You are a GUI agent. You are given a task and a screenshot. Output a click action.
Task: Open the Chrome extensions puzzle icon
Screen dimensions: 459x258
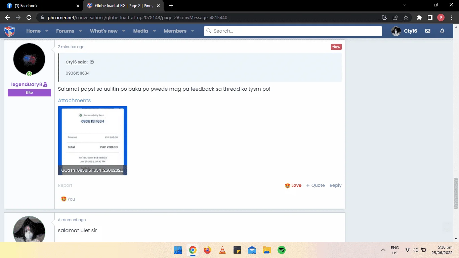[x=419, y=17]
